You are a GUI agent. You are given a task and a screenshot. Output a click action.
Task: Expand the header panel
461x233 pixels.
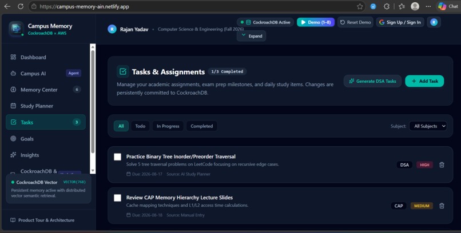[251, 36]
